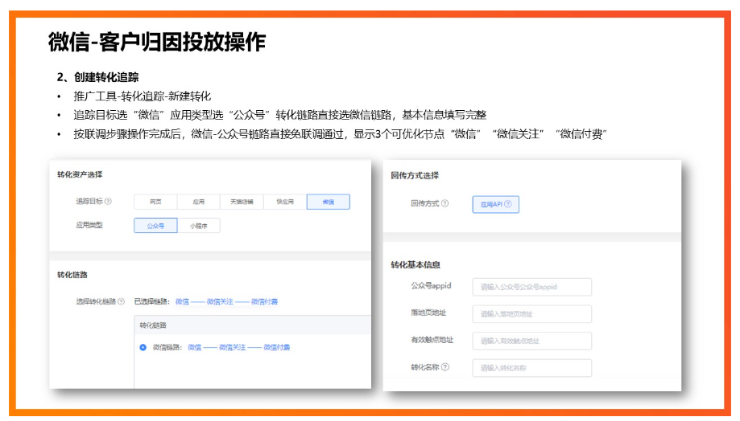Click help icon inside 应用API button
Image resolution: width=740 pixels, height=421 pixels.
pos(508,204)
